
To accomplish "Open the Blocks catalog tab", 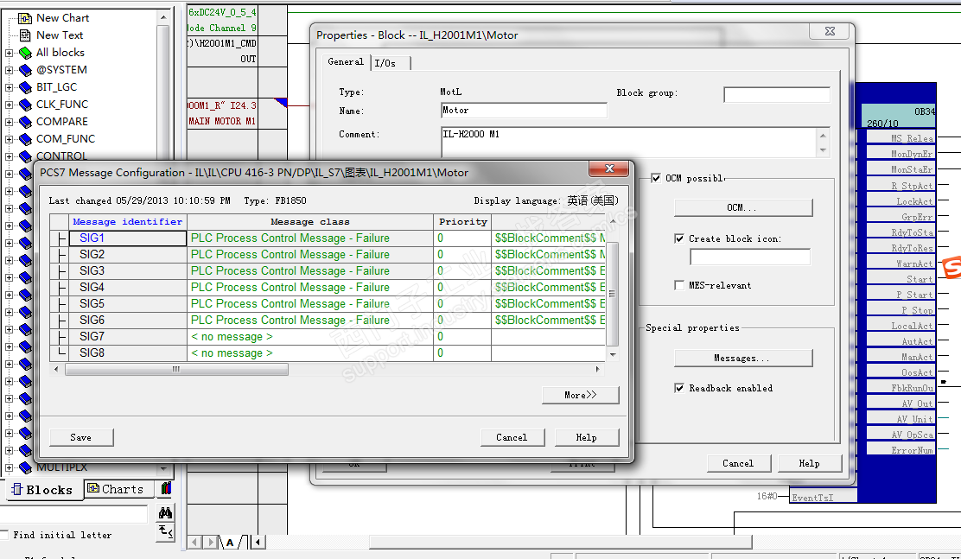I will point(43,490).
